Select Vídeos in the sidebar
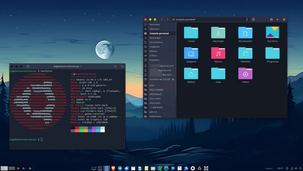This screenshot has height=171, width=303. [x=153, y=55]
